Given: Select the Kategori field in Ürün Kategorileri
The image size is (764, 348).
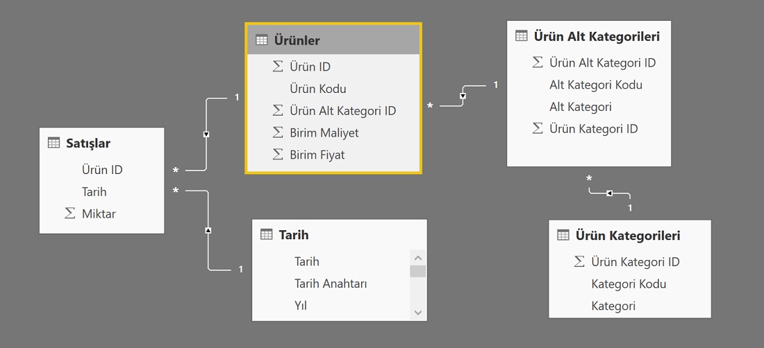Looking at the screenshot, I should (613, 306).
